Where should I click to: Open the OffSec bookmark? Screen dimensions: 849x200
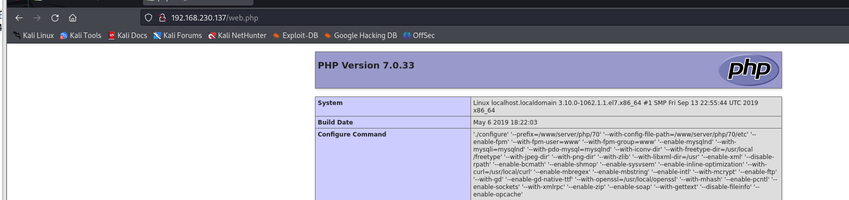(x=419, y=35)
